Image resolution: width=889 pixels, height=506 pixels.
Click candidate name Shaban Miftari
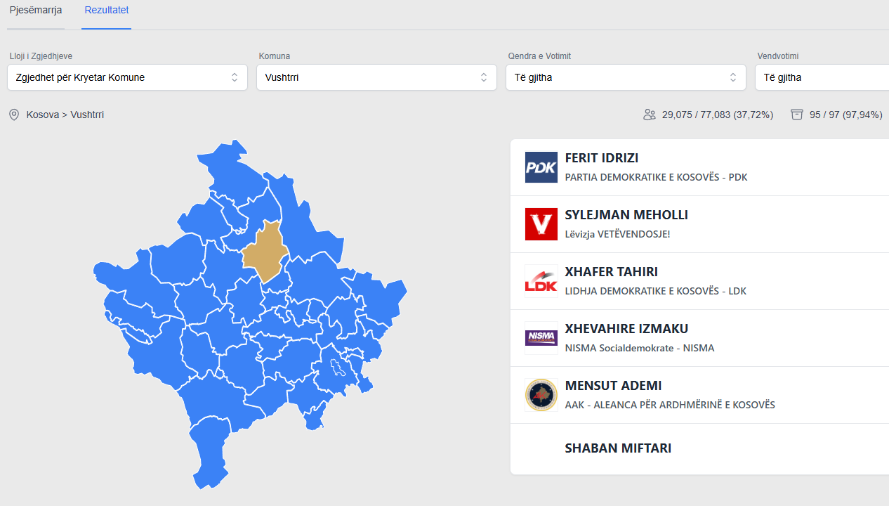click(618, 448)
